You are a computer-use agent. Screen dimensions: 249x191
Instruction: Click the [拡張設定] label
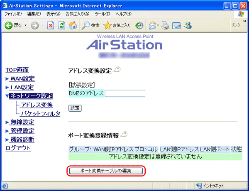82,86
